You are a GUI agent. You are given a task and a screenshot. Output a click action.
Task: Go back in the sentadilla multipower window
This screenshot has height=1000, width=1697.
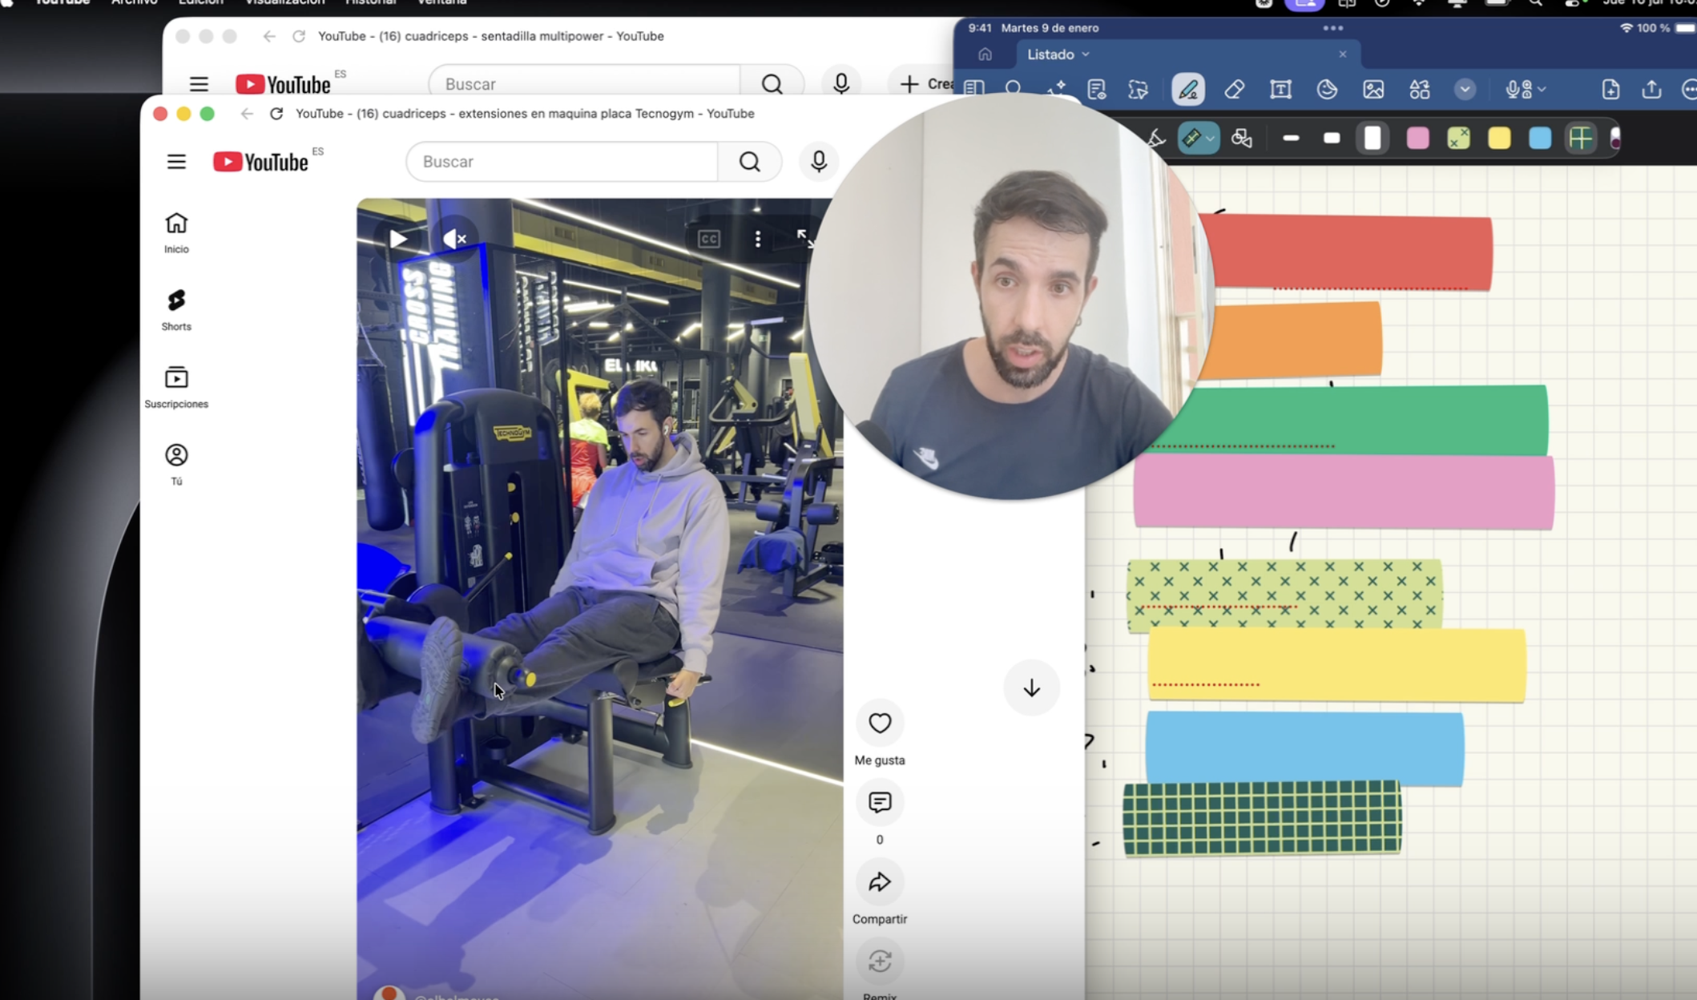pos(269,36)
